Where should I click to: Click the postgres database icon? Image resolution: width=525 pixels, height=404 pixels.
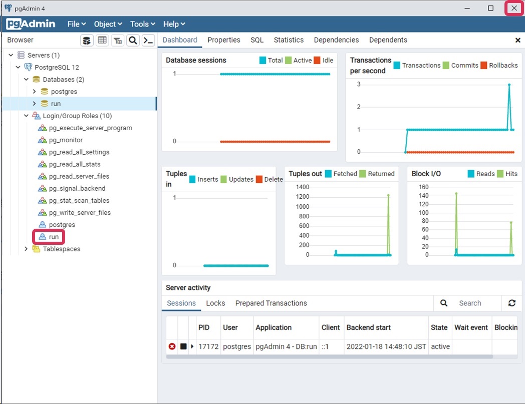tap(44, 92)
